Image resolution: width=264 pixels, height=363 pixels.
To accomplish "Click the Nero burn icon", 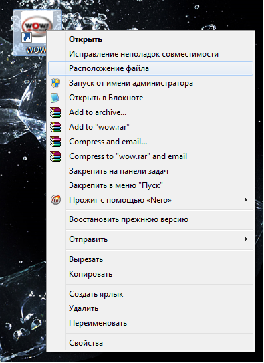I will [x=56, y=200].
